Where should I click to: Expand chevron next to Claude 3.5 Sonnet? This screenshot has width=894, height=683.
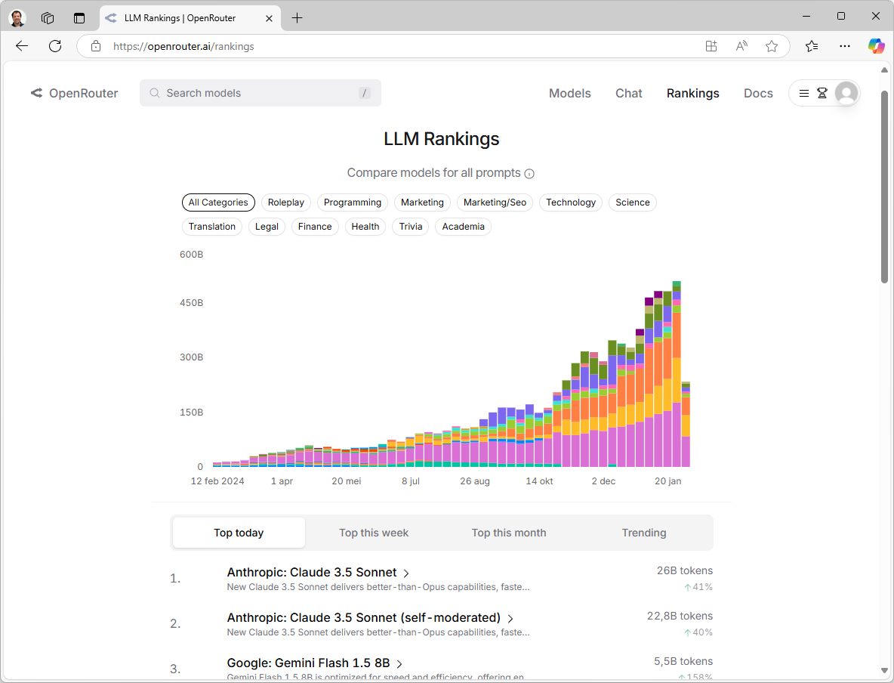click(x=406, y=573)
